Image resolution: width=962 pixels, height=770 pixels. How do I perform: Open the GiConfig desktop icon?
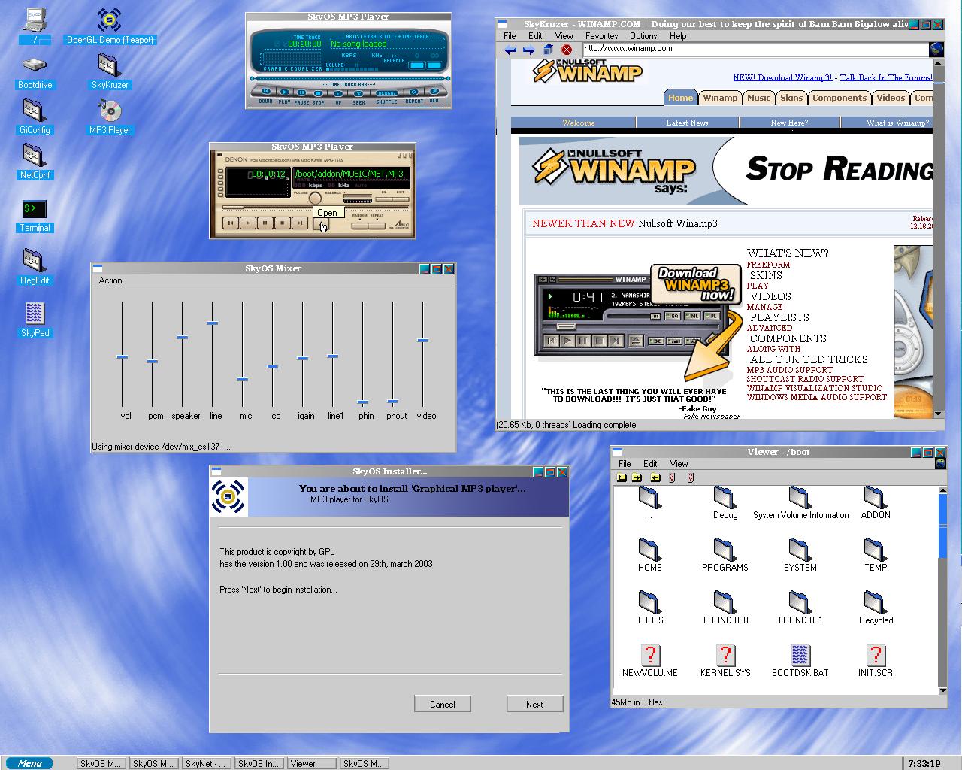[x=35, y=117]
